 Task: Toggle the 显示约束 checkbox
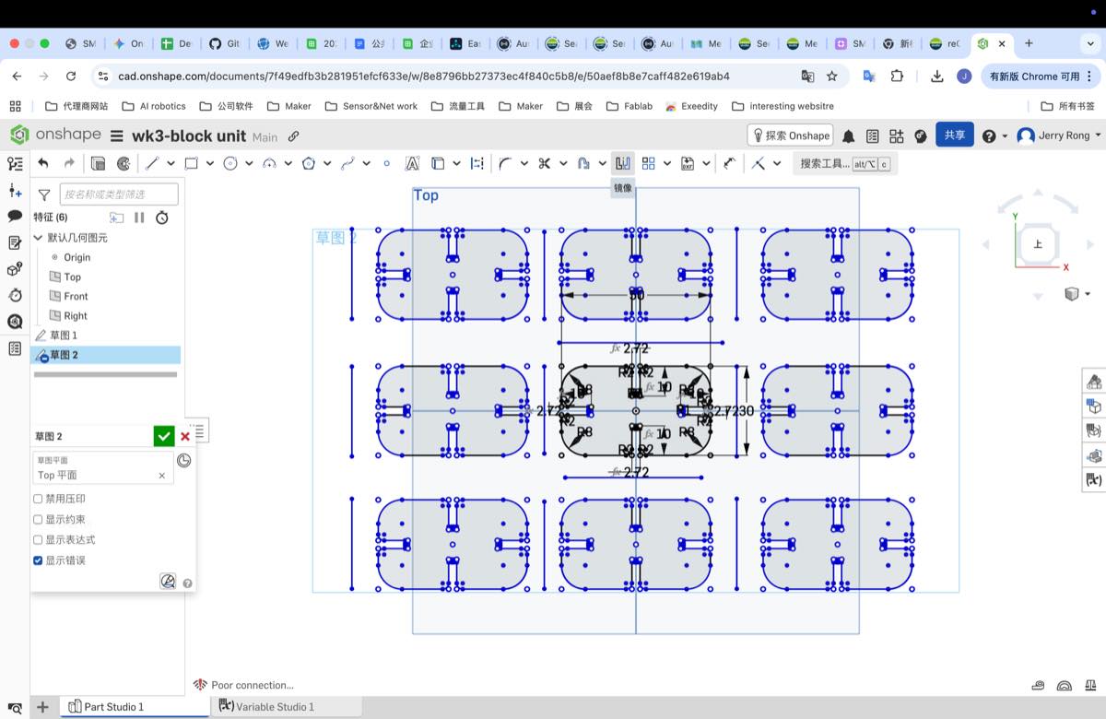[38, 519]
